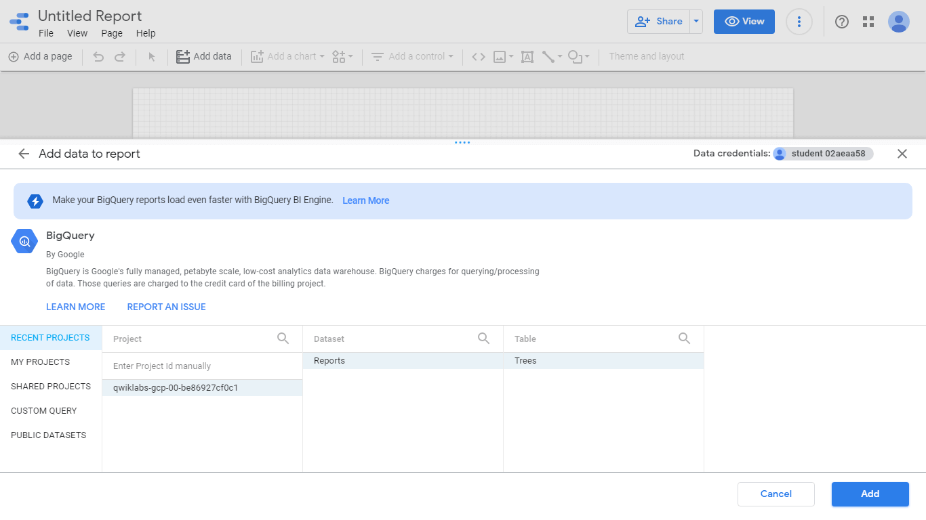The height and width of the screenshot is (520, 926).
Task: Click the redo arrow icon
Action: pyautogui.click(x=120, y=57)
